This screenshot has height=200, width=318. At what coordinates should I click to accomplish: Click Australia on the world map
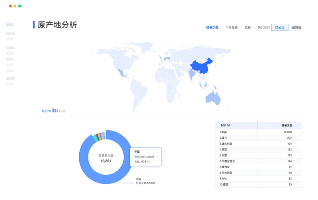[213, 97]
